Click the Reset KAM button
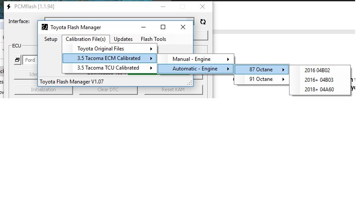Screen dimensions: 356x200 tap(173, 90)
